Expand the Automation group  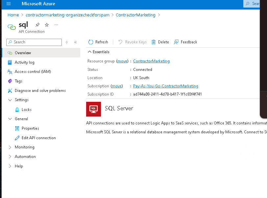10,157
